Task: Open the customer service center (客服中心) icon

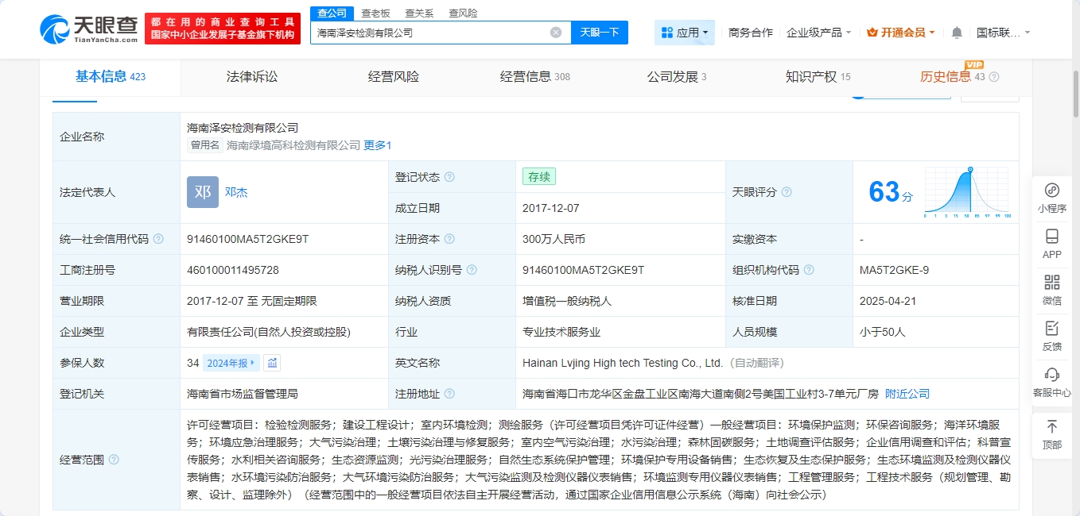Action: coord(1051,382)
